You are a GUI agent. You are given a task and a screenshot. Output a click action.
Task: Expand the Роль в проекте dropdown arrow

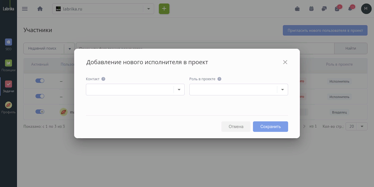tap(283, 90)
